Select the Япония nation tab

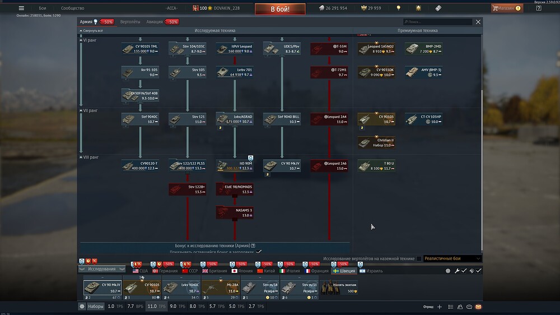pyautogui.click(x=242, y=271)
